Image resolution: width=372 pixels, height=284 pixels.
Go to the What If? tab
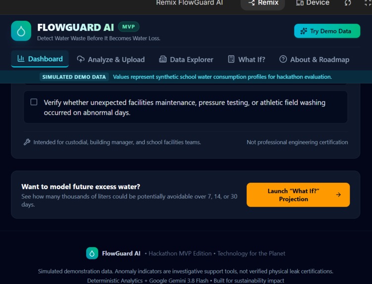[247, 59]
